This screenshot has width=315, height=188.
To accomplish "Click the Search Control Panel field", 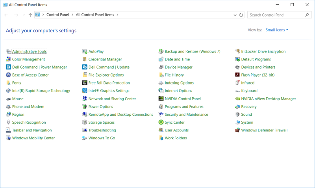I will pos(279,15).
